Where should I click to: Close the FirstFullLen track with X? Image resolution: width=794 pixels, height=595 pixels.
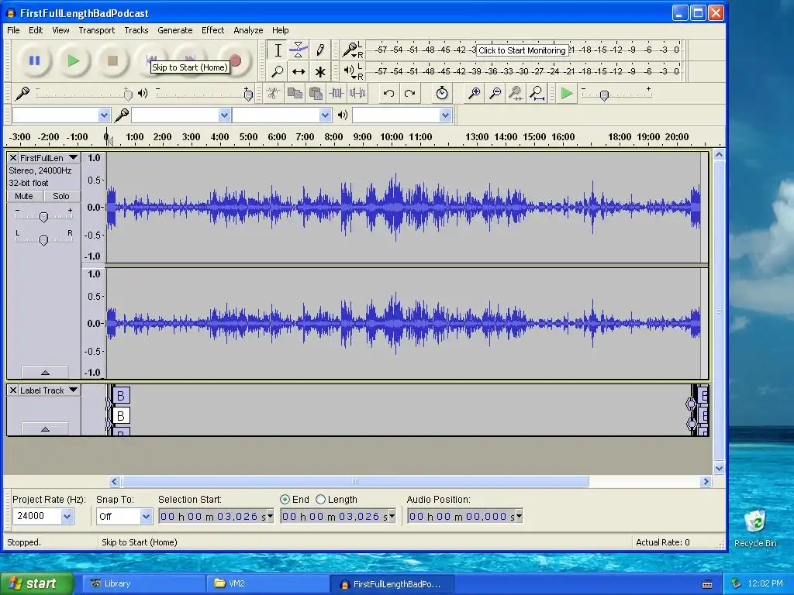click(13, 158)
